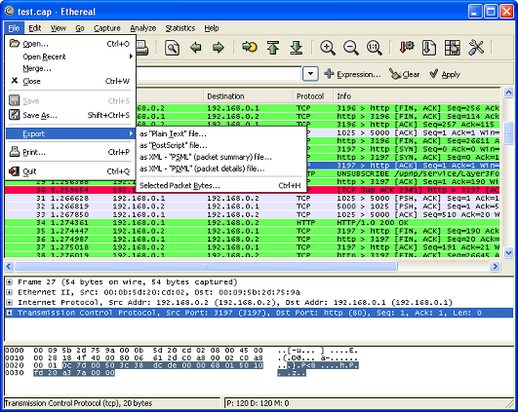Zoom in on packet list

328,48
